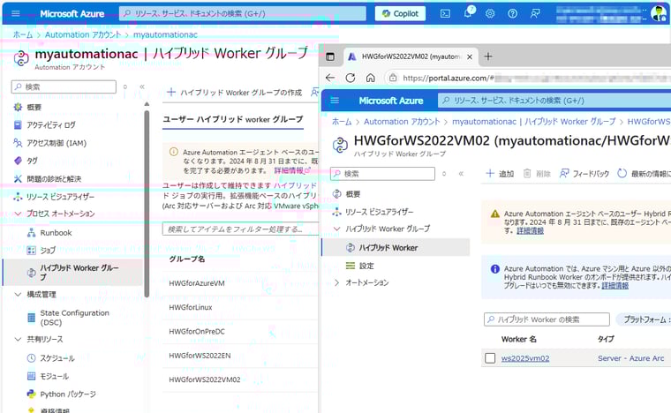
Task: Open the portal settings gear
Action: (x=490, y=14)
